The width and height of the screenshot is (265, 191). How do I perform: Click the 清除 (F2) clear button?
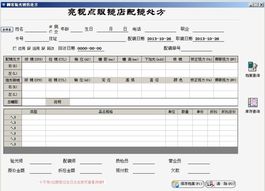point(221,184)
